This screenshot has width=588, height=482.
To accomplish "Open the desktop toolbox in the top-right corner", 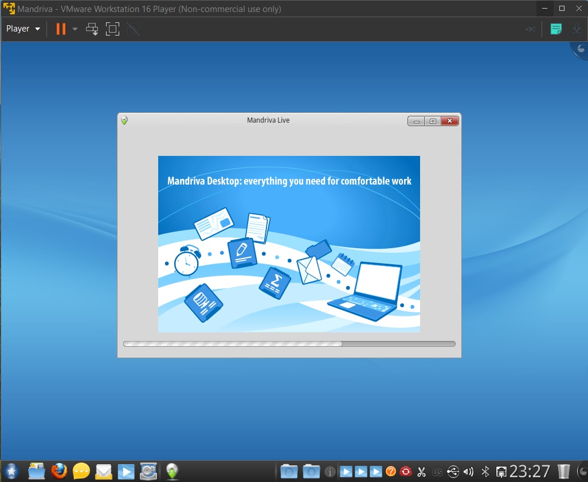I will 581,49.
